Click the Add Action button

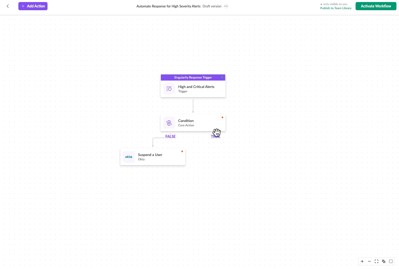[x=33, y=6]
